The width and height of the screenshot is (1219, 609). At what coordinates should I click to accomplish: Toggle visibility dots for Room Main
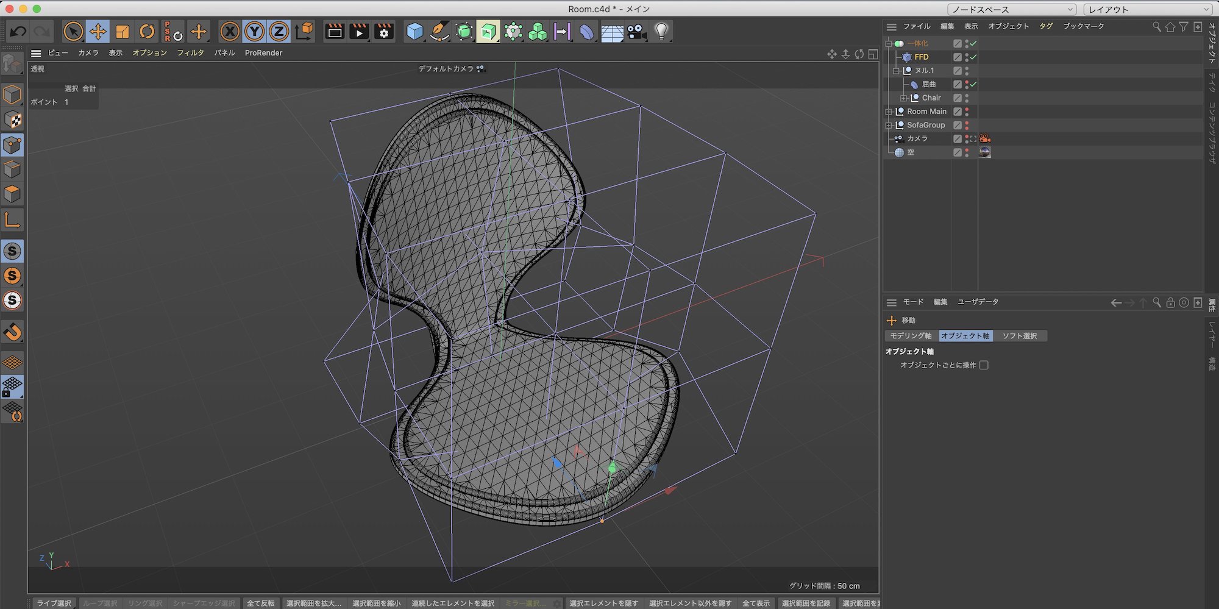click(x=967, y=112)
